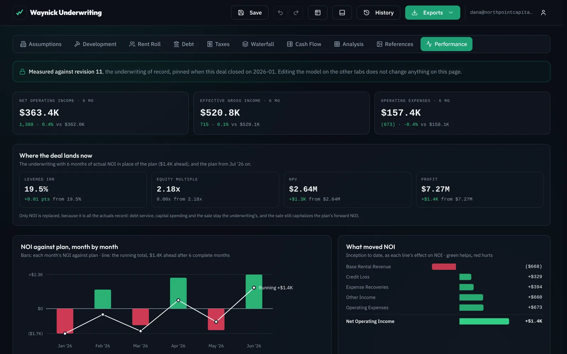Click the Net Operating Income total bar
This screenshot has width=567, height=354.
[484, 321]
